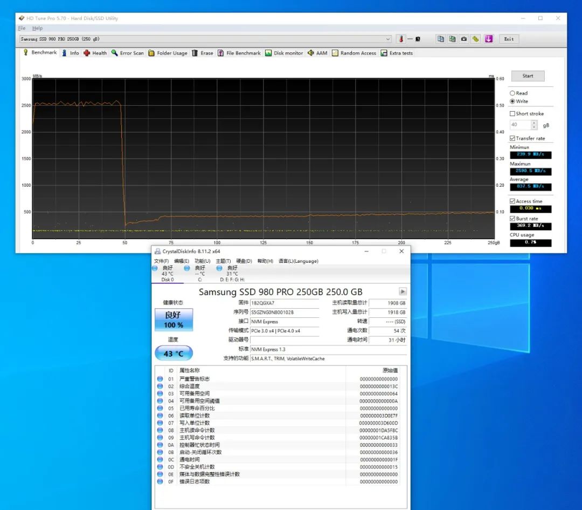Increase the short stroke gB spinner value
This screenshot has width=582, height=510.
tap(534, 122)
